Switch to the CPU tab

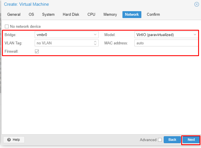[x=91, y=15]
